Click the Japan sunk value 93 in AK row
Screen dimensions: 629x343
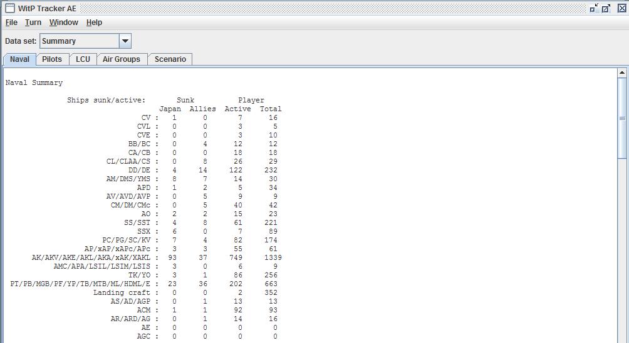click(172, 258)
